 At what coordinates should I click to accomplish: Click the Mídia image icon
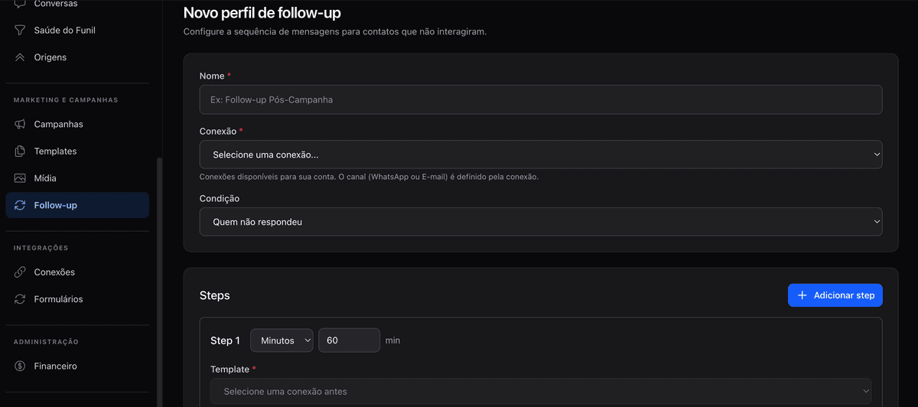(x=20, y=178)
